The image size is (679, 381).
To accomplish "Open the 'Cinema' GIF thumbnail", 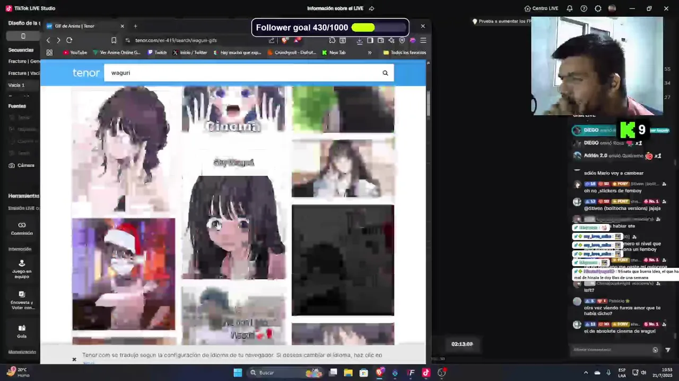I will pyautogui.click(x=233, y=110).
